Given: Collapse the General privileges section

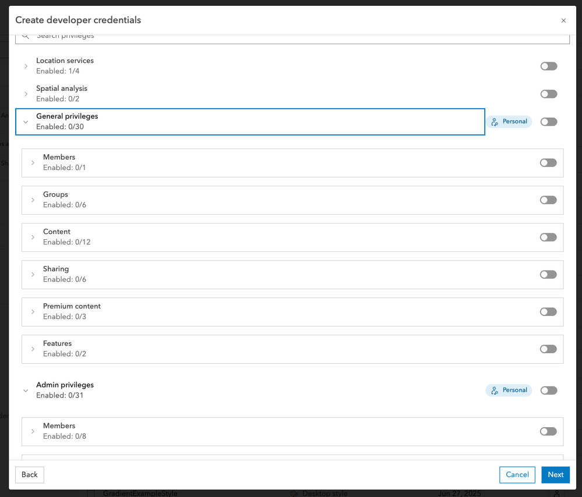Looking at the screenshot, I should 26,122.
